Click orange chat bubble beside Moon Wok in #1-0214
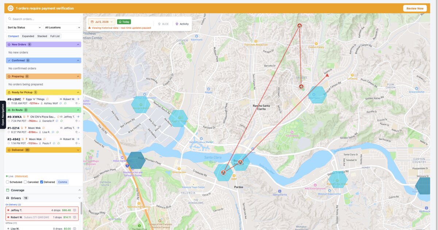 pos(43,128)
